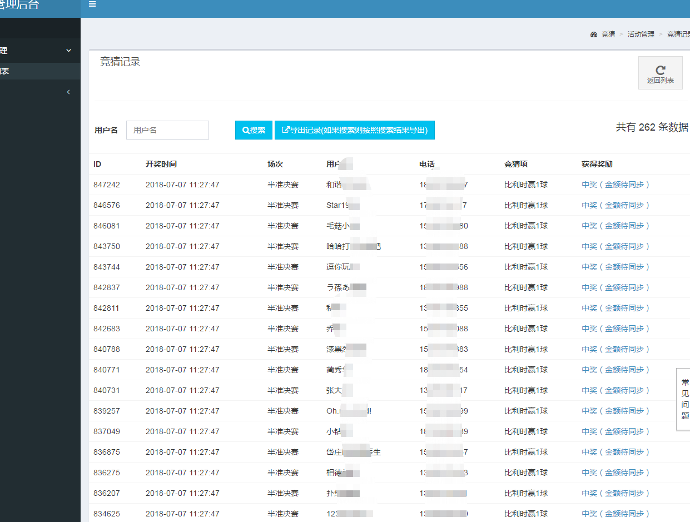This screenshot has width=690, height=522.
Task: Click the 开奖时间 column header
Action: coord(161,164)
